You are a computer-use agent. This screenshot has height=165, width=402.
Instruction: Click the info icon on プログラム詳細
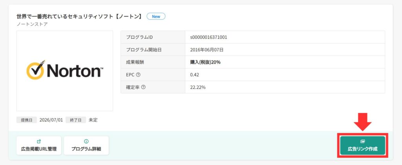[86, 141]
